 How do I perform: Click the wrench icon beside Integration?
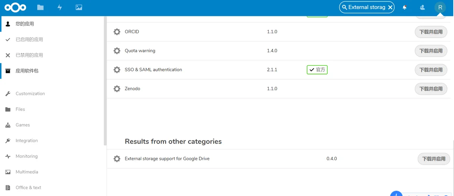8,140
